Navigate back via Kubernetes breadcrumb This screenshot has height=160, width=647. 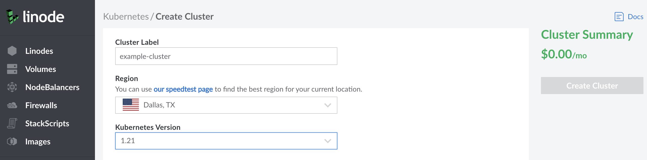point(126,17)
